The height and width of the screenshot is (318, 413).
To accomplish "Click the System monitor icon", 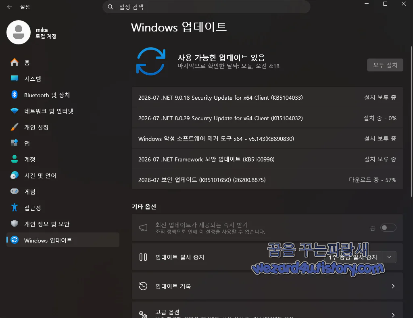I will pyautogui.click(x=15, y=79).
